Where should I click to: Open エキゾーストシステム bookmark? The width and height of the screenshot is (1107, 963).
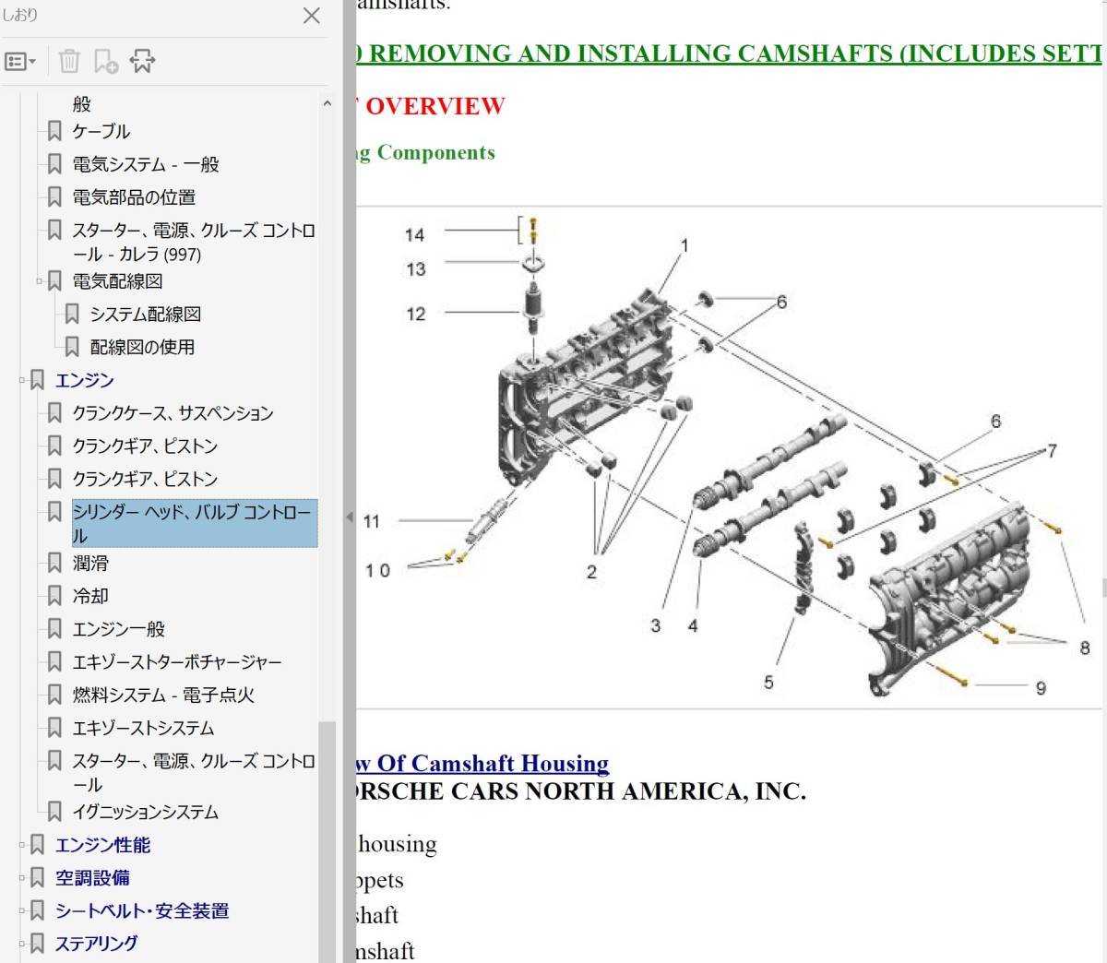point(143,728)
